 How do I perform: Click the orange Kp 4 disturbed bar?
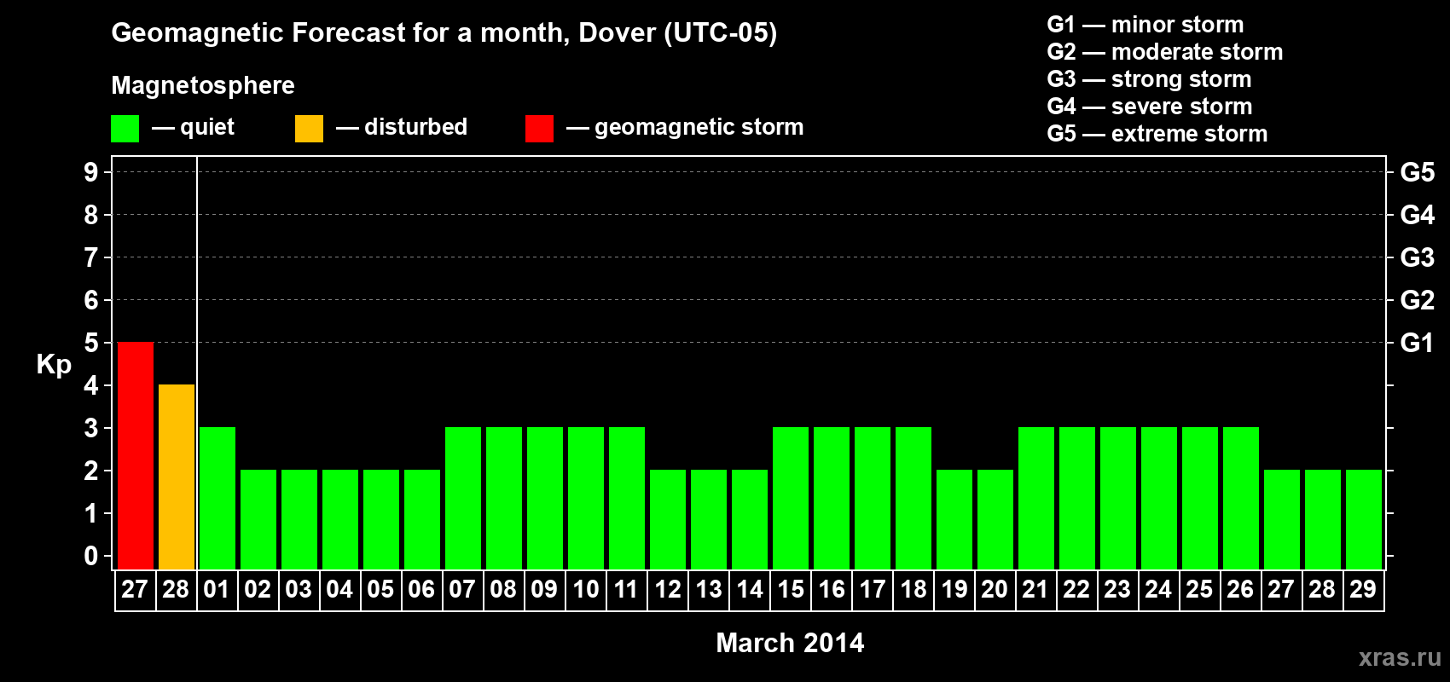pos(177,477)
